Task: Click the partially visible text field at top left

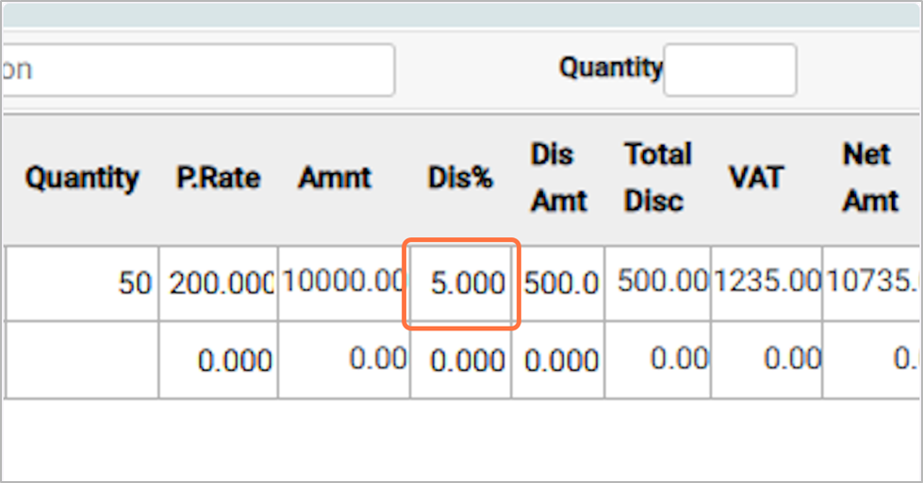Action: (198, 70)
